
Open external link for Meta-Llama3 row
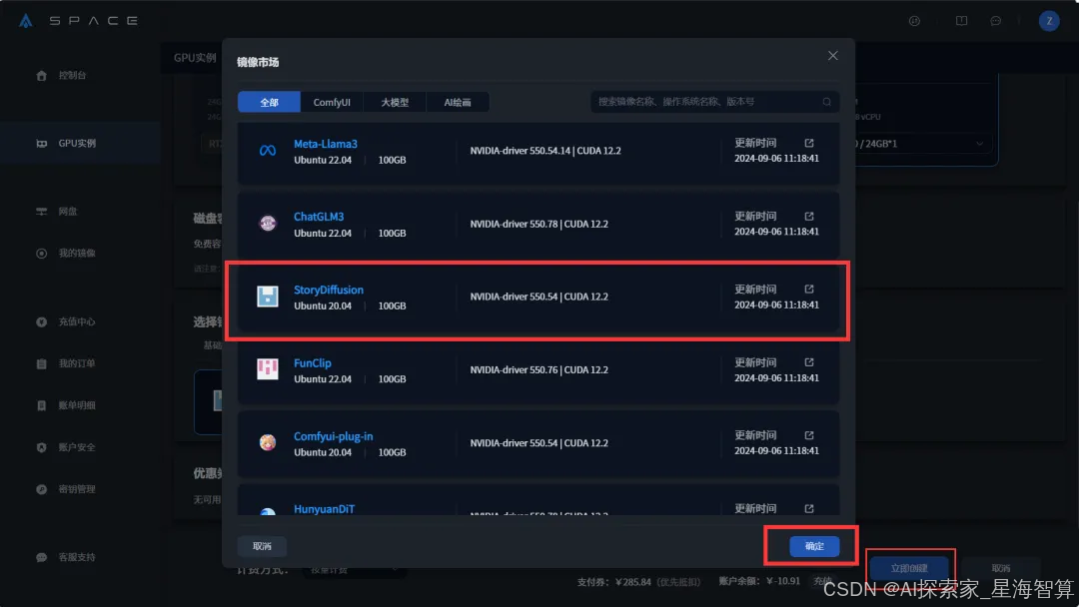point(809,143)
